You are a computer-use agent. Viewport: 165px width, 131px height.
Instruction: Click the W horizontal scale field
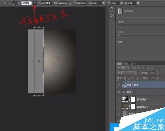62,3
